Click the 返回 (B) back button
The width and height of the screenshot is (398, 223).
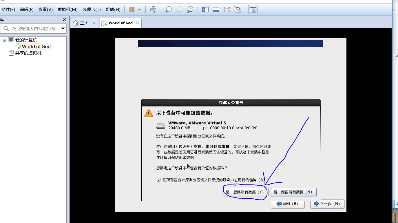pos(288,204)
